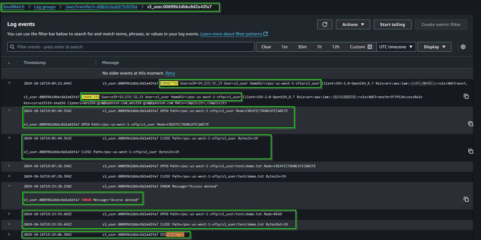Open the /aws/transfer log group breadcrumb
Image resolution: width=481 pixels, height=240 pixels.
click(101, 7)
